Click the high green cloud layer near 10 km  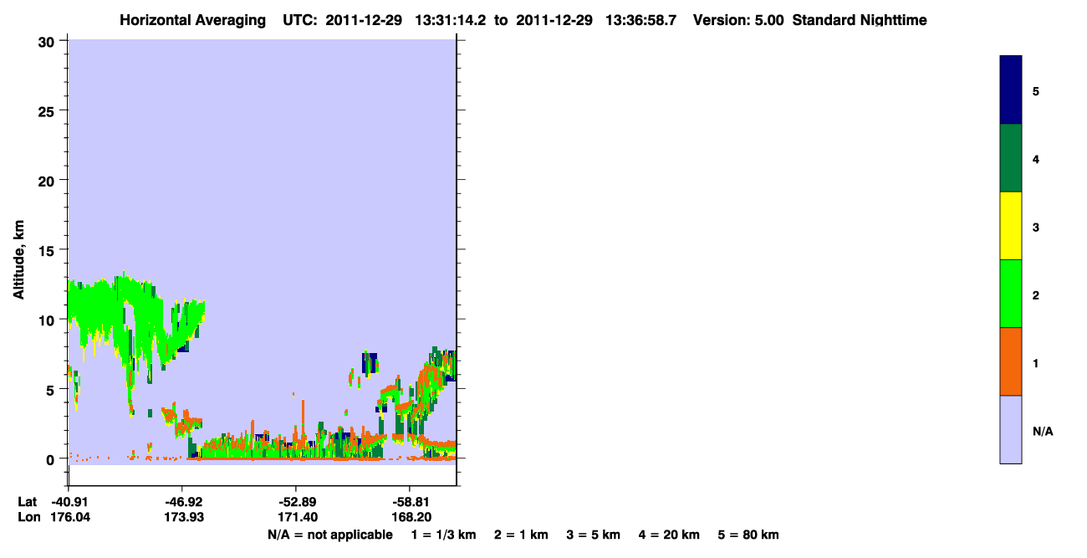100,311
